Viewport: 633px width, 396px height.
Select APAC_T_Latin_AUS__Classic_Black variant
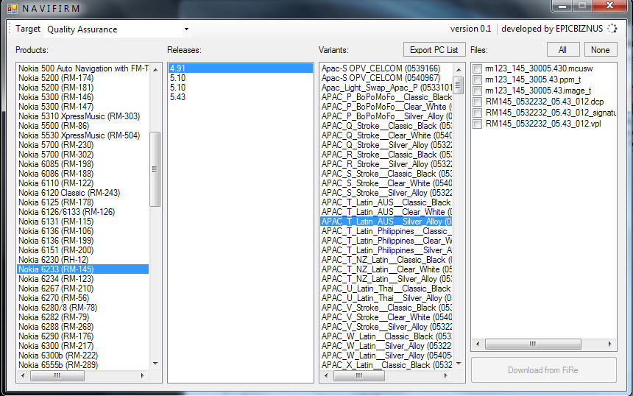click(386, 202)
